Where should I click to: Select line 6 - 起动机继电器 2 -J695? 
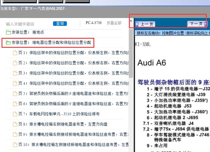tap(172, 118)
